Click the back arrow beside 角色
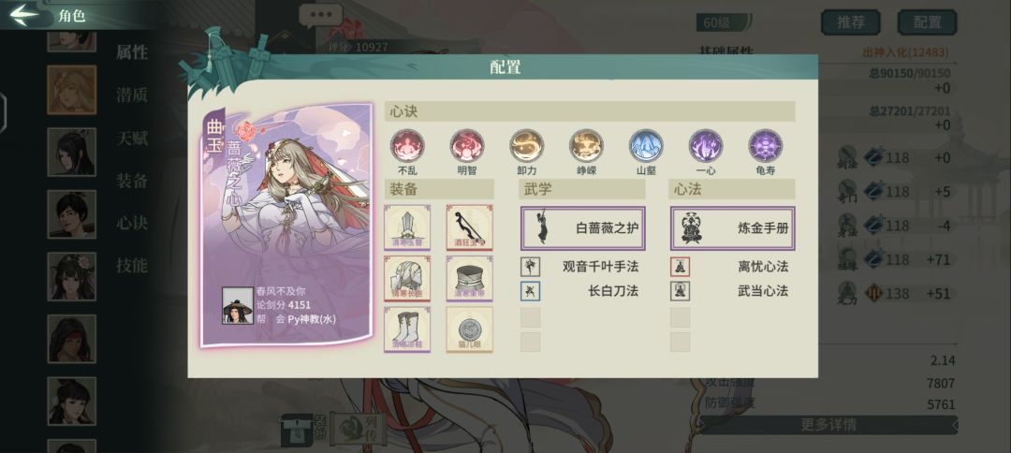1011x453 pixels. 24,15
